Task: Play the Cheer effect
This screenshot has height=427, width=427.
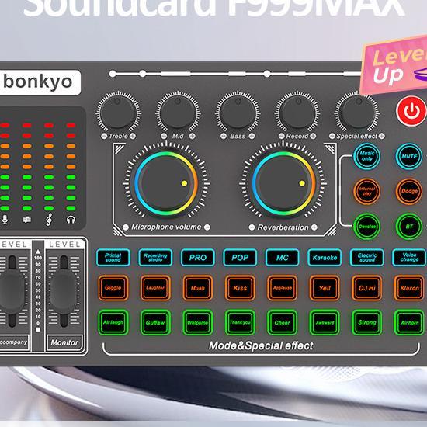Action: coord(283,322)
